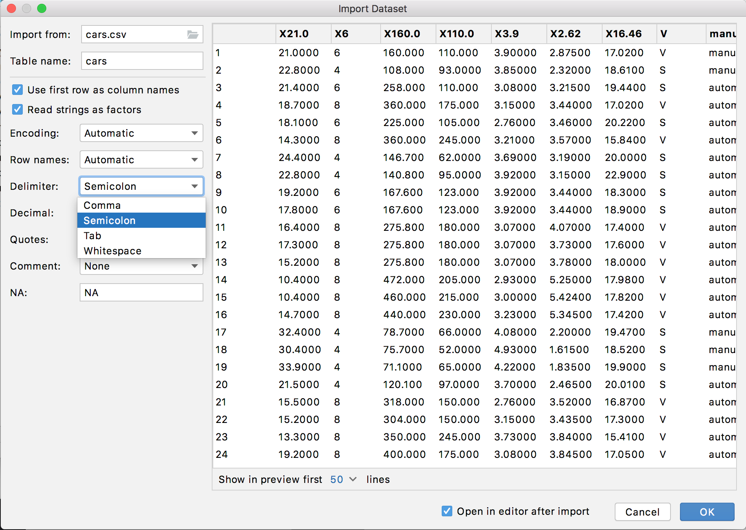This screenshot has width=746, height=530.
Task: Choose Whitespace as the delimiter
Action: (112, 251)
